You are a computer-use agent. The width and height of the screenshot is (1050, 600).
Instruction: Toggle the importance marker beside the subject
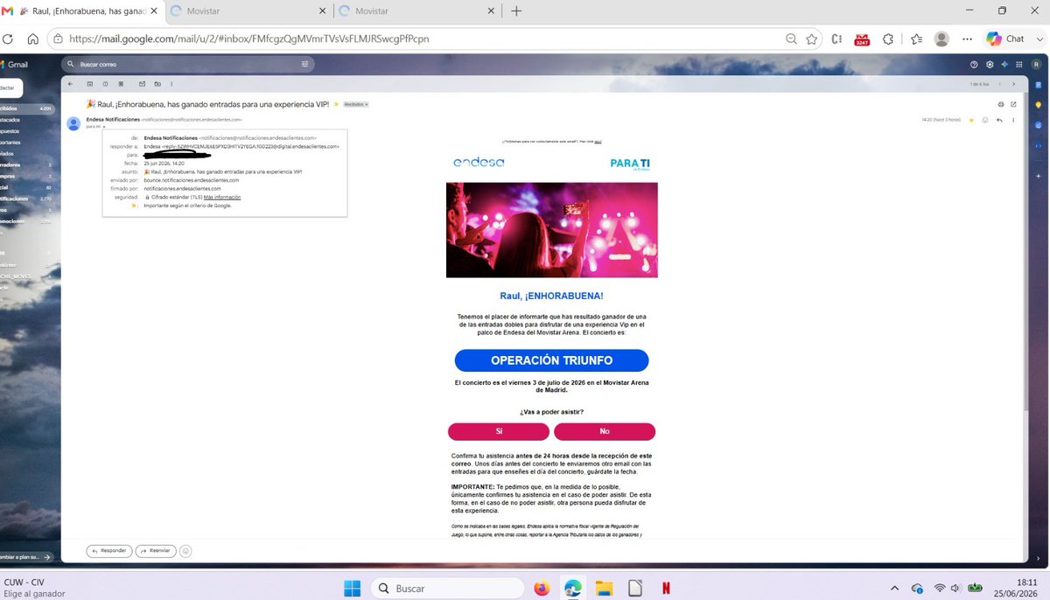[336, 104]
